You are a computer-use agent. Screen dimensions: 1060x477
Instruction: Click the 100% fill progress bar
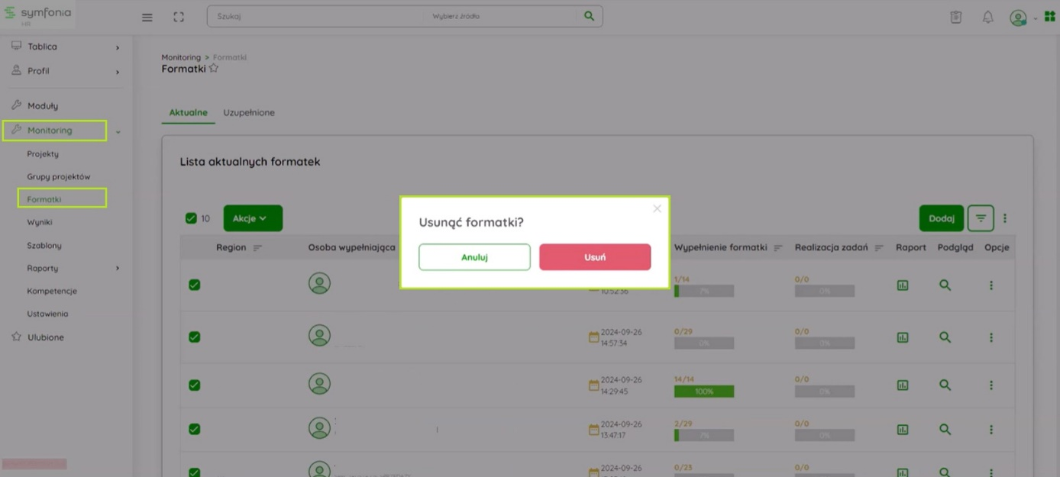703,392
